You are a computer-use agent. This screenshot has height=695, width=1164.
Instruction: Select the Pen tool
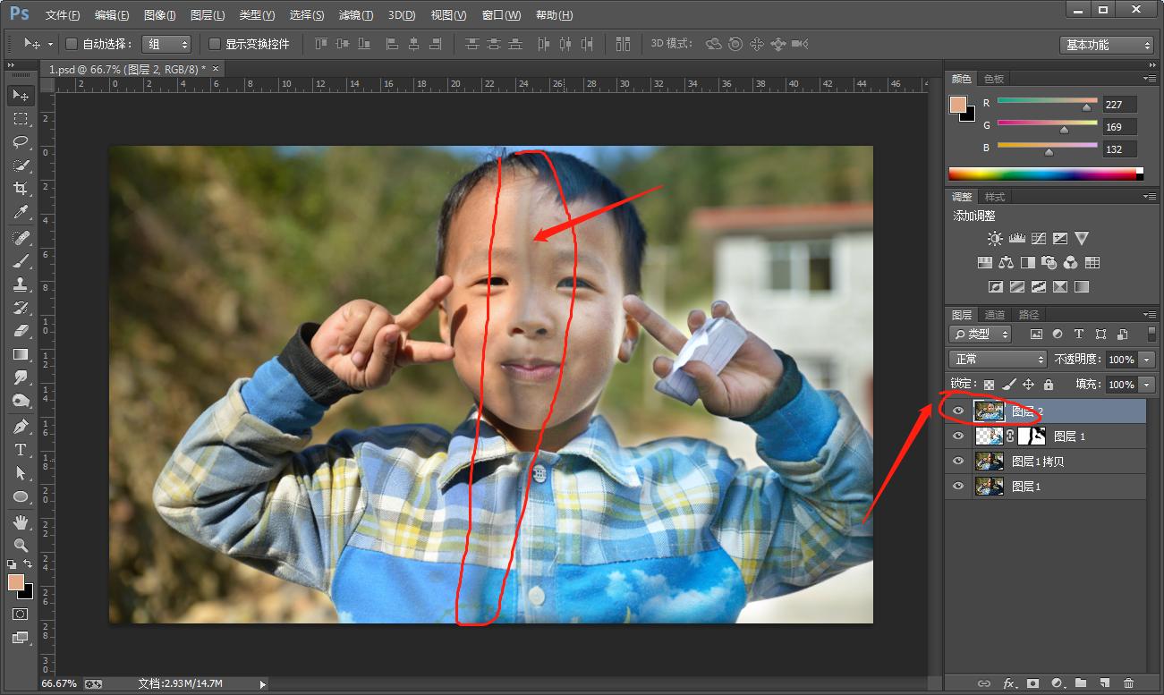click(x=21, y=427)
